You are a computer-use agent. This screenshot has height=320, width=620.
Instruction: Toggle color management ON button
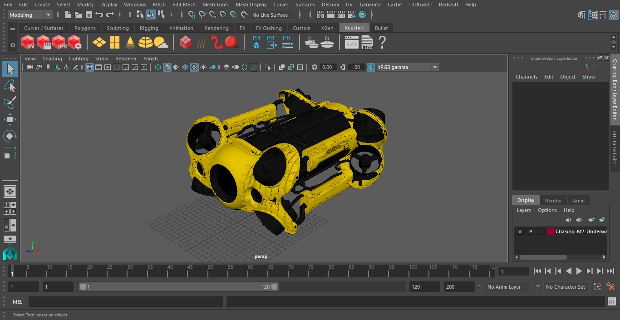click(371, 67)
